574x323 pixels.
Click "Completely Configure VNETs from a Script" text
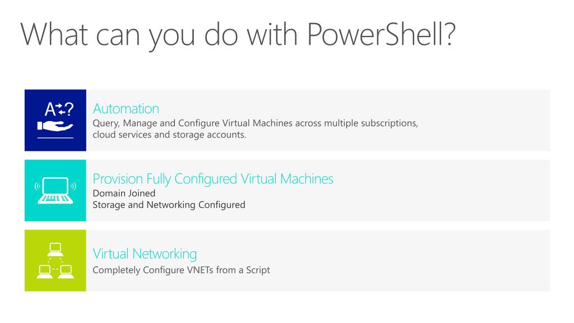point(181,270)
